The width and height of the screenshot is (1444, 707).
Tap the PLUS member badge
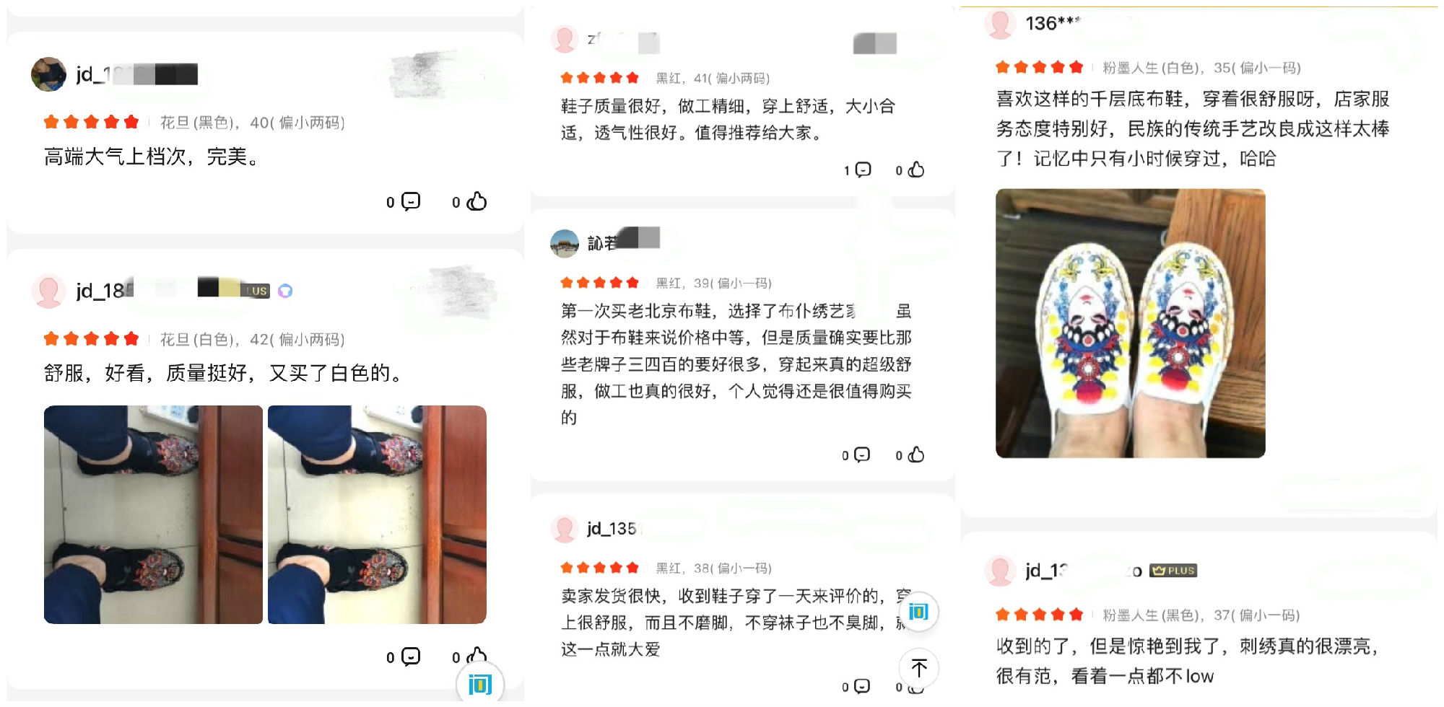tap(1173, 570)
